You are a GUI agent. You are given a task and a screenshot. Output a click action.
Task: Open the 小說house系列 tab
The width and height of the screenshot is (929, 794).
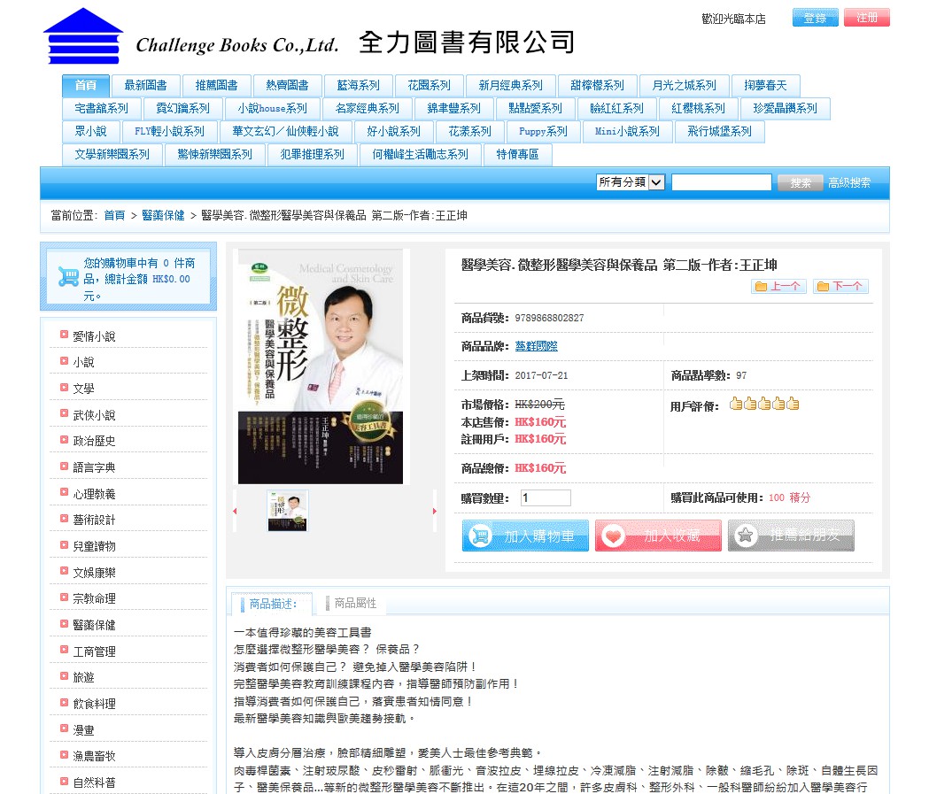point(273,109)
